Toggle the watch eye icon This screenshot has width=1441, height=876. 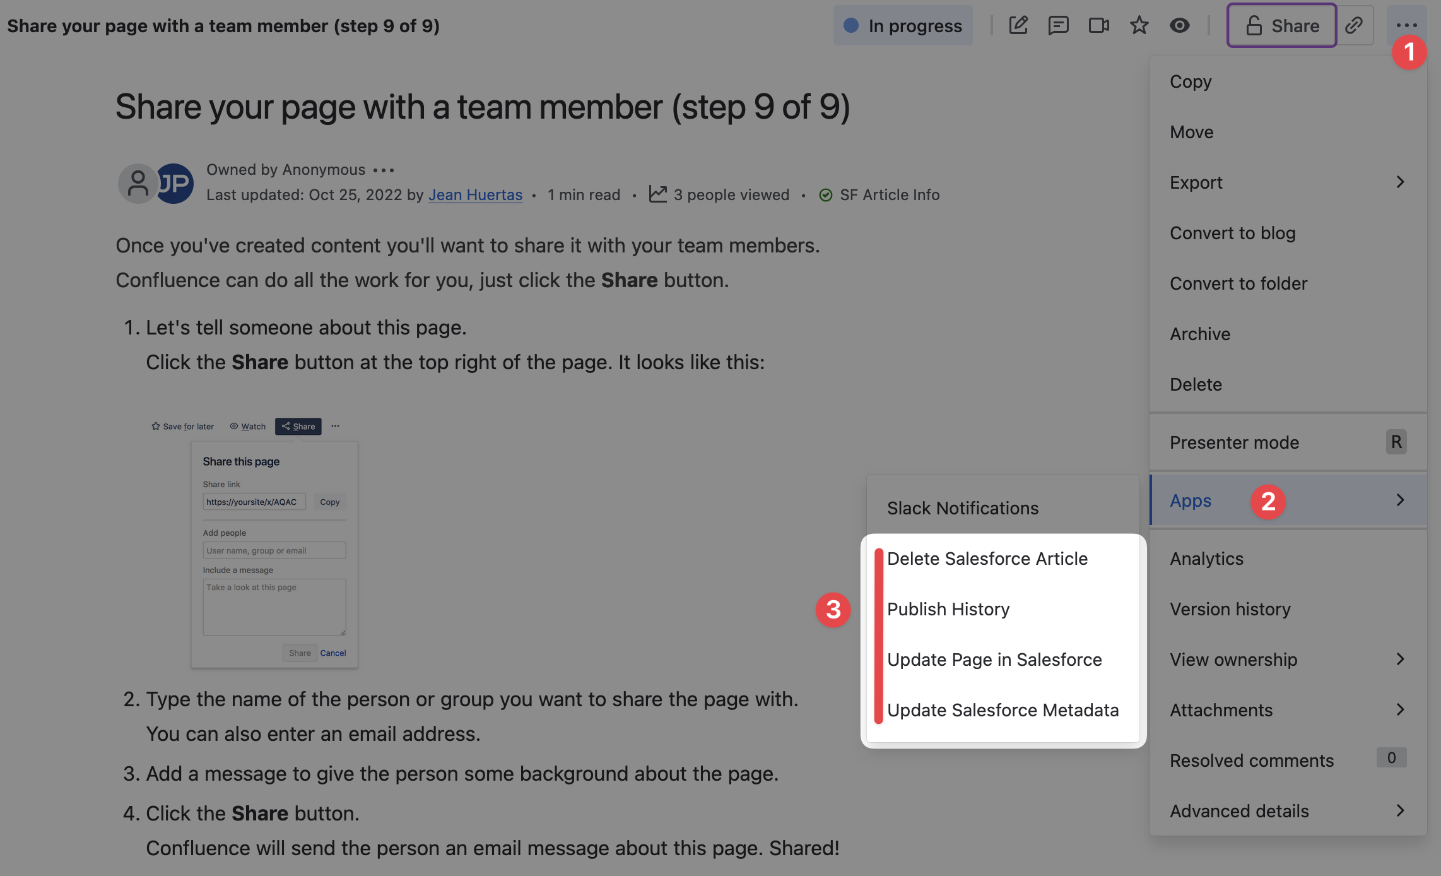[x=1179, y=26]
